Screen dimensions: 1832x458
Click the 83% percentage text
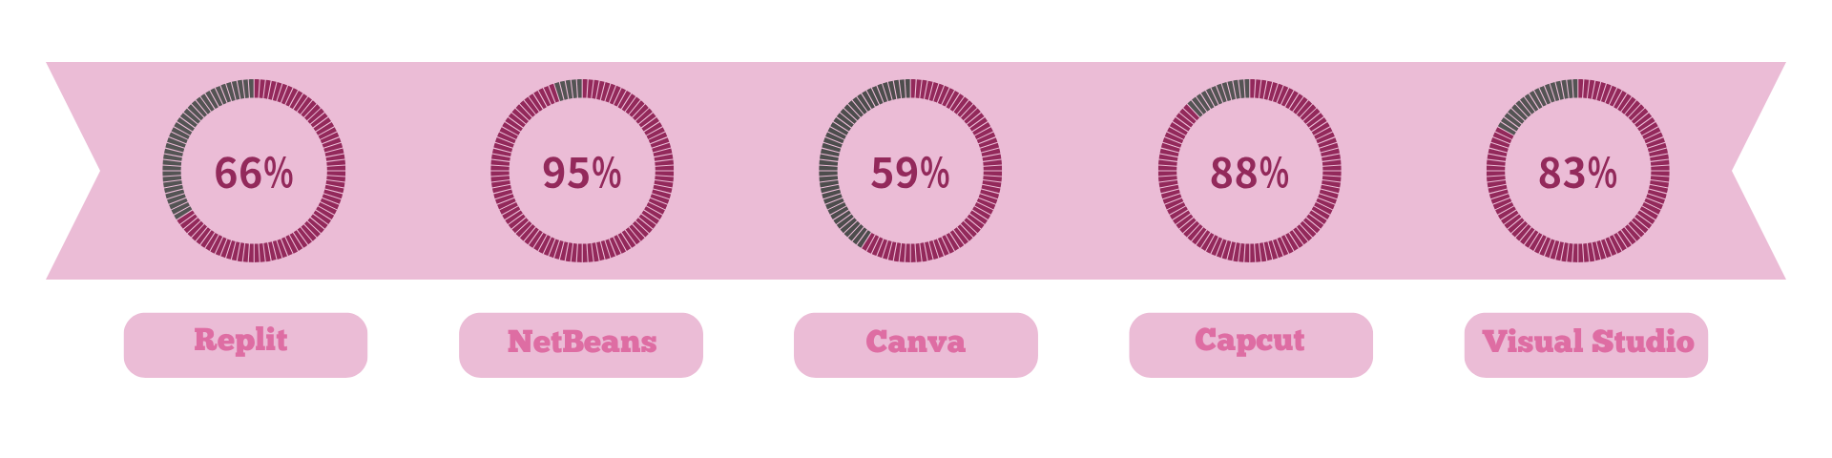click(x=1578, y=173)
